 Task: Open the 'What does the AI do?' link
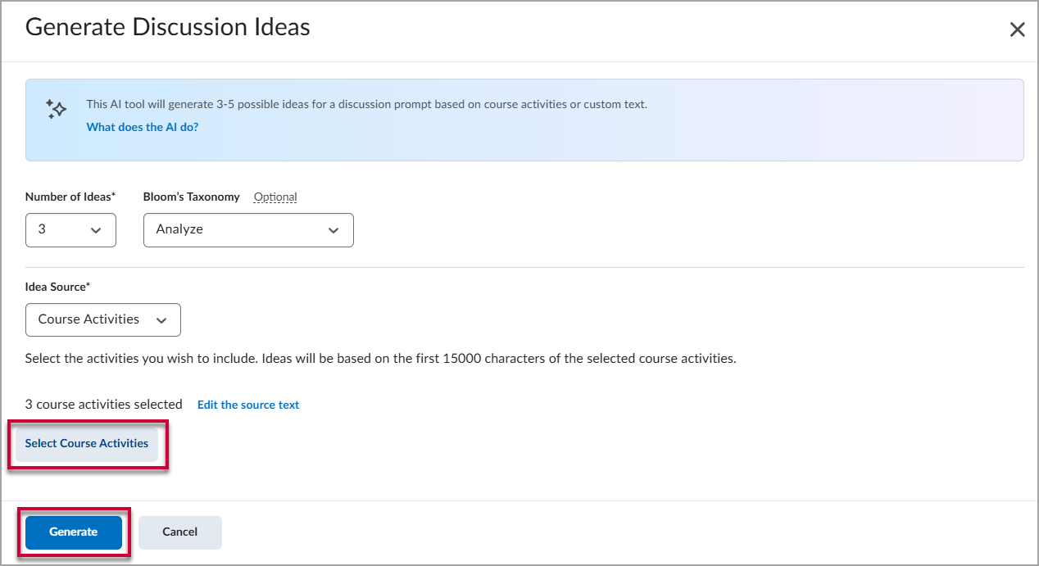pos(143,127)
